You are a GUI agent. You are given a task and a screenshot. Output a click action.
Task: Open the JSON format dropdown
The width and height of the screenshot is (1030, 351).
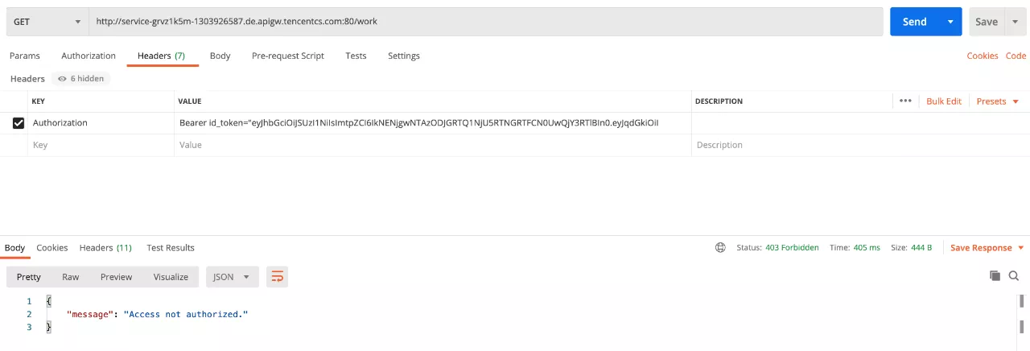(x=232, y=277)
